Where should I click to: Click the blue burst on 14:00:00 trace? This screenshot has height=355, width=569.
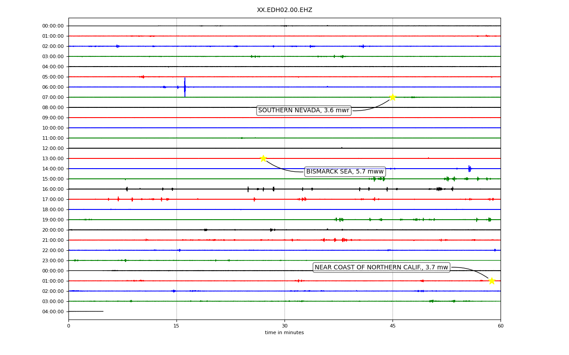tap(469, 169)
